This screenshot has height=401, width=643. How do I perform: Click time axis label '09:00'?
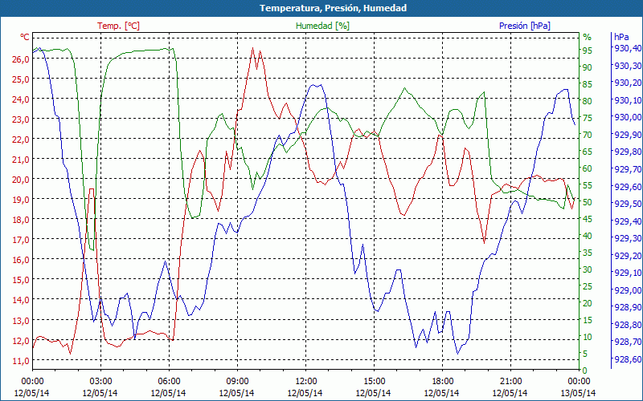tap(237, 382)
